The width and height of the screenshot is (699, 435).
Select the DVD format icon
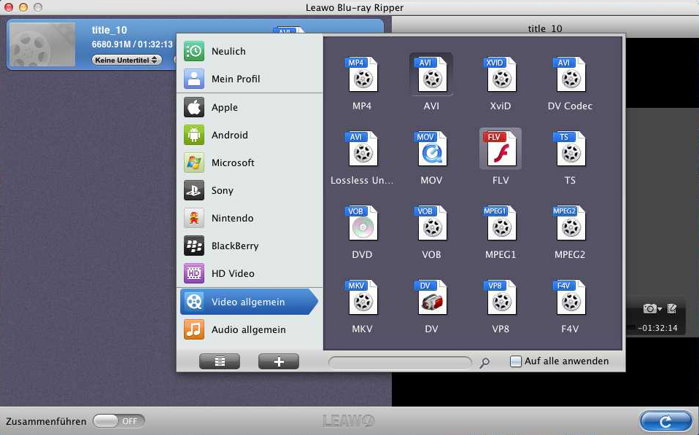pyautogui.click(x=362, y=224)
